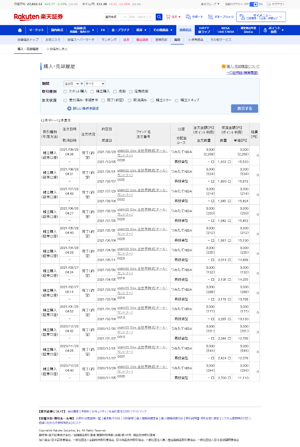Click box icon next to quantity 2,424

(229, 358)
